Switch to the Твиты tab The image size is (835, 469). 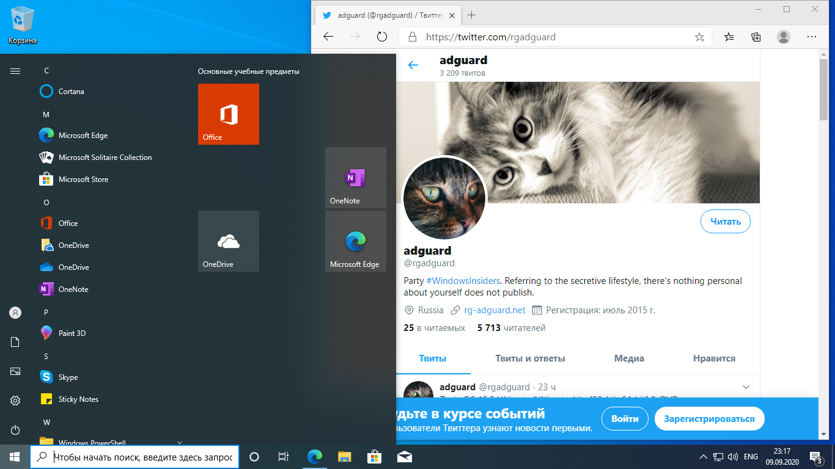click(x=433, y=358)
